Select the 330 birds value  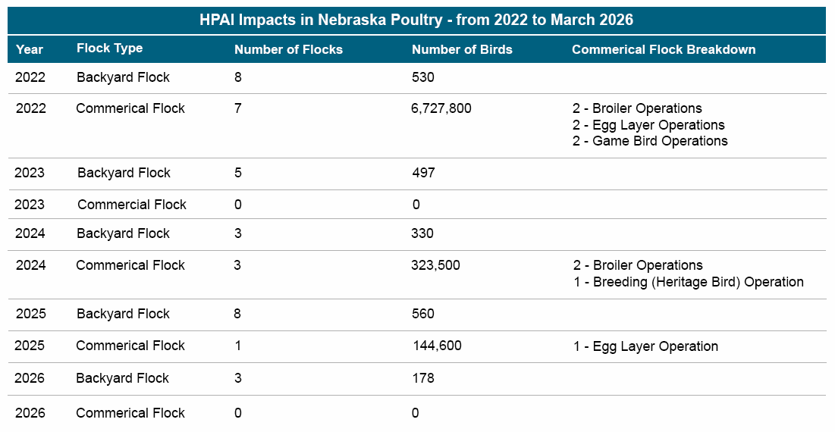pos(422,233)
